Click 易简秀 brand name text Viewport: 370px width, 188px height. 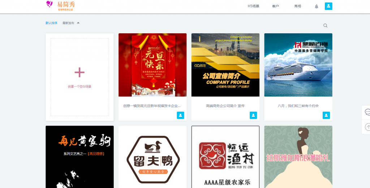click(x=66, y=4)
